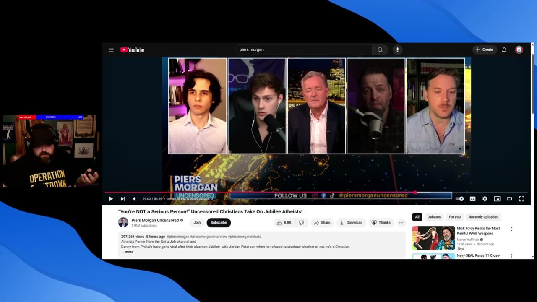Click the video title text
This screenshot has height=302, width=537.
210,211
